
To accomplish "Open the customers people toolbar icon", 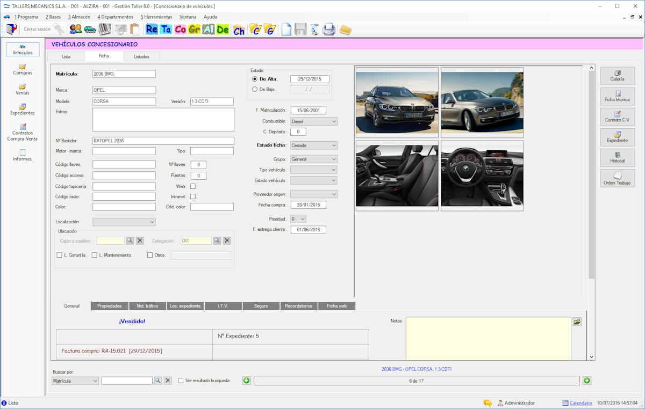I will pyautogui.click(x=76, y=29).
